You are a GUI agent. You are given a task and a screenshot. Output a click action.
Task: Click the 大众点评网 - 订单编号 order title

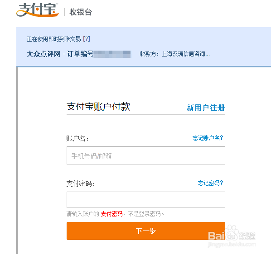pos(60,54)
